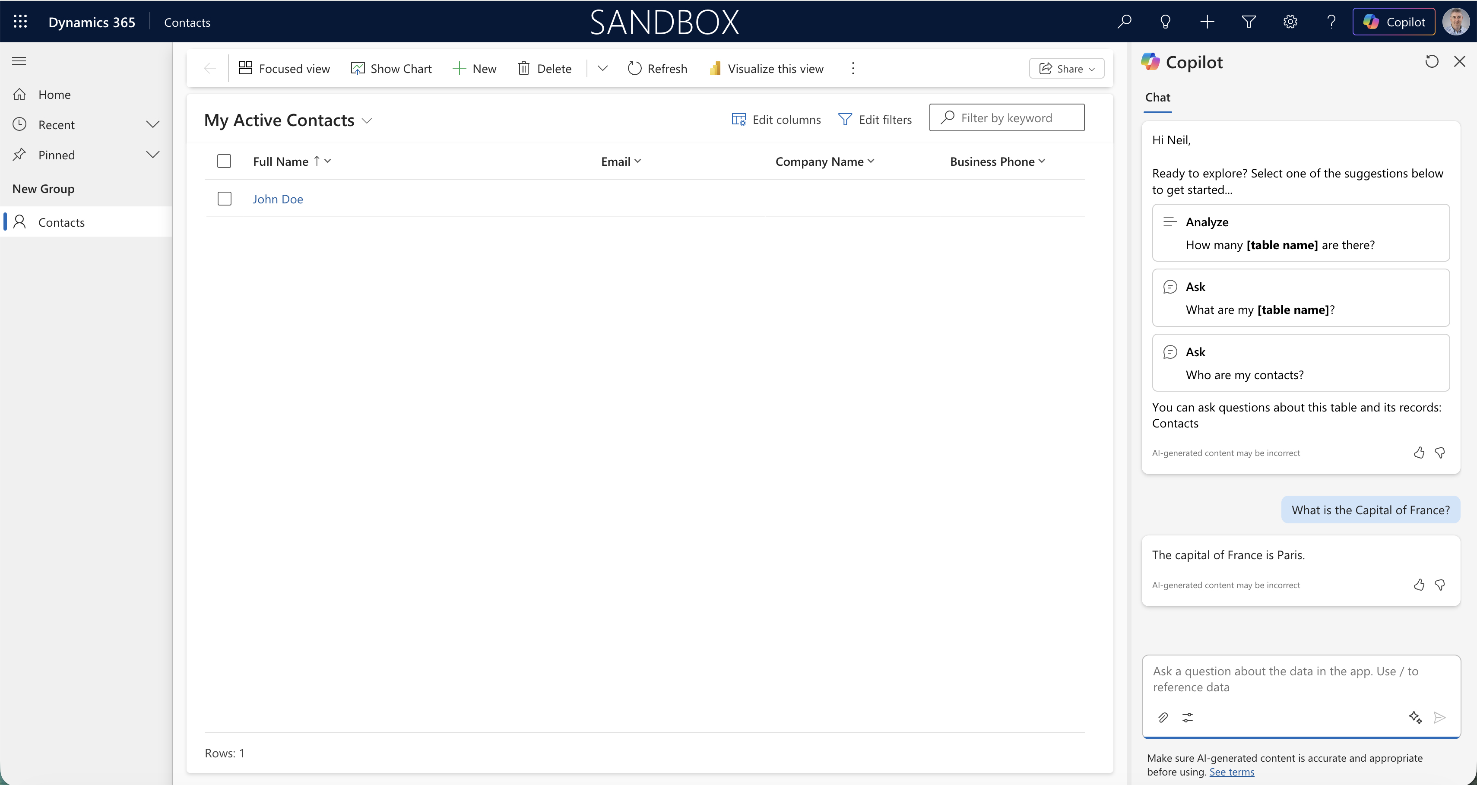Screen dimensions: 1477x785
Task: Open the more commands vertical ellipsis
Action: pyautogui.click(x=853, y=69)
